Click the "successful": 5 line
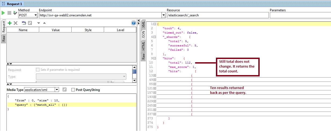This screenshot has width=331, height=133. [x=183, y=45]
